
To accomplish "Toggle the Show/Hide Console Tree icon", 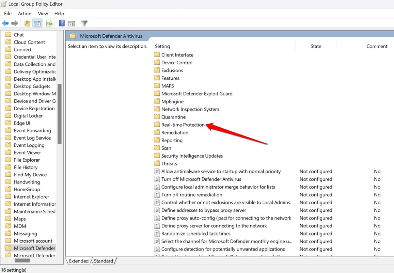I will pos(37,23).
